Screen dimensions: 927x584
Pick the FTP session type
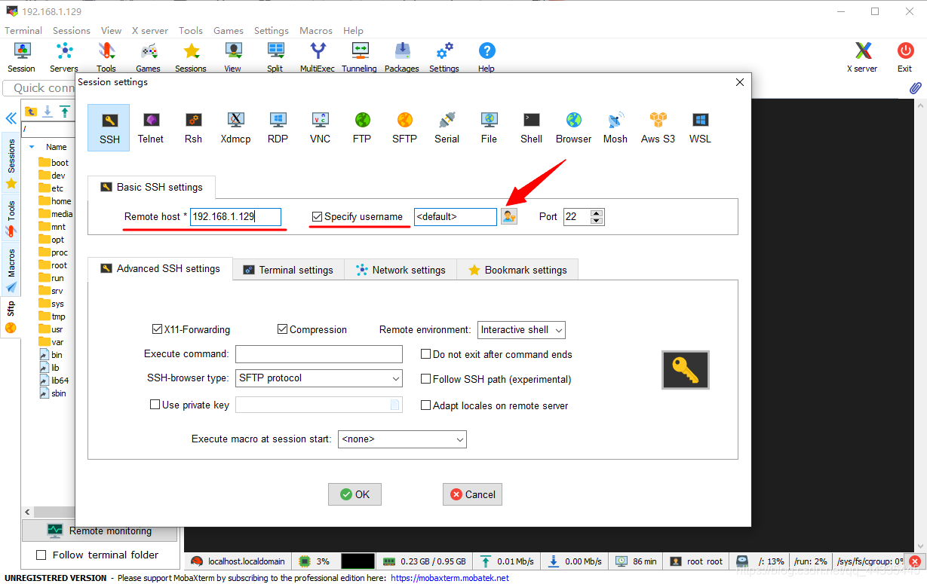[362, 127]
